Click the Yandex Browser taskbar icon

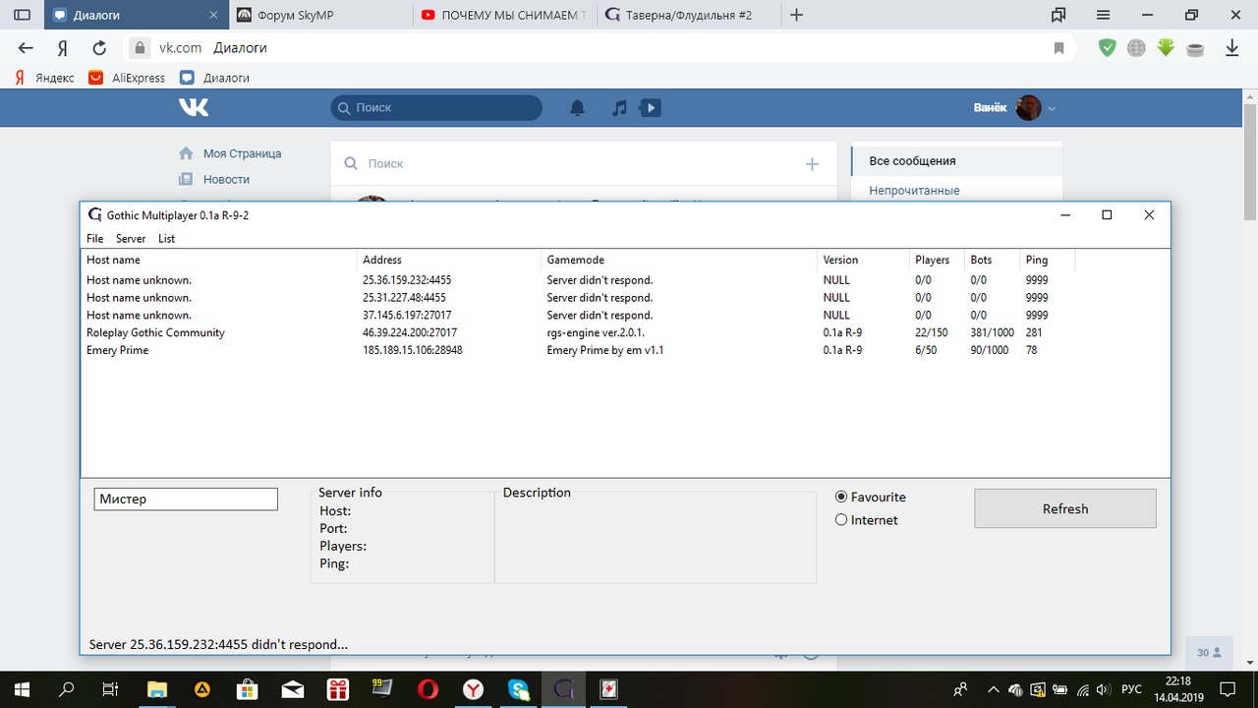[x=474, y=688]
